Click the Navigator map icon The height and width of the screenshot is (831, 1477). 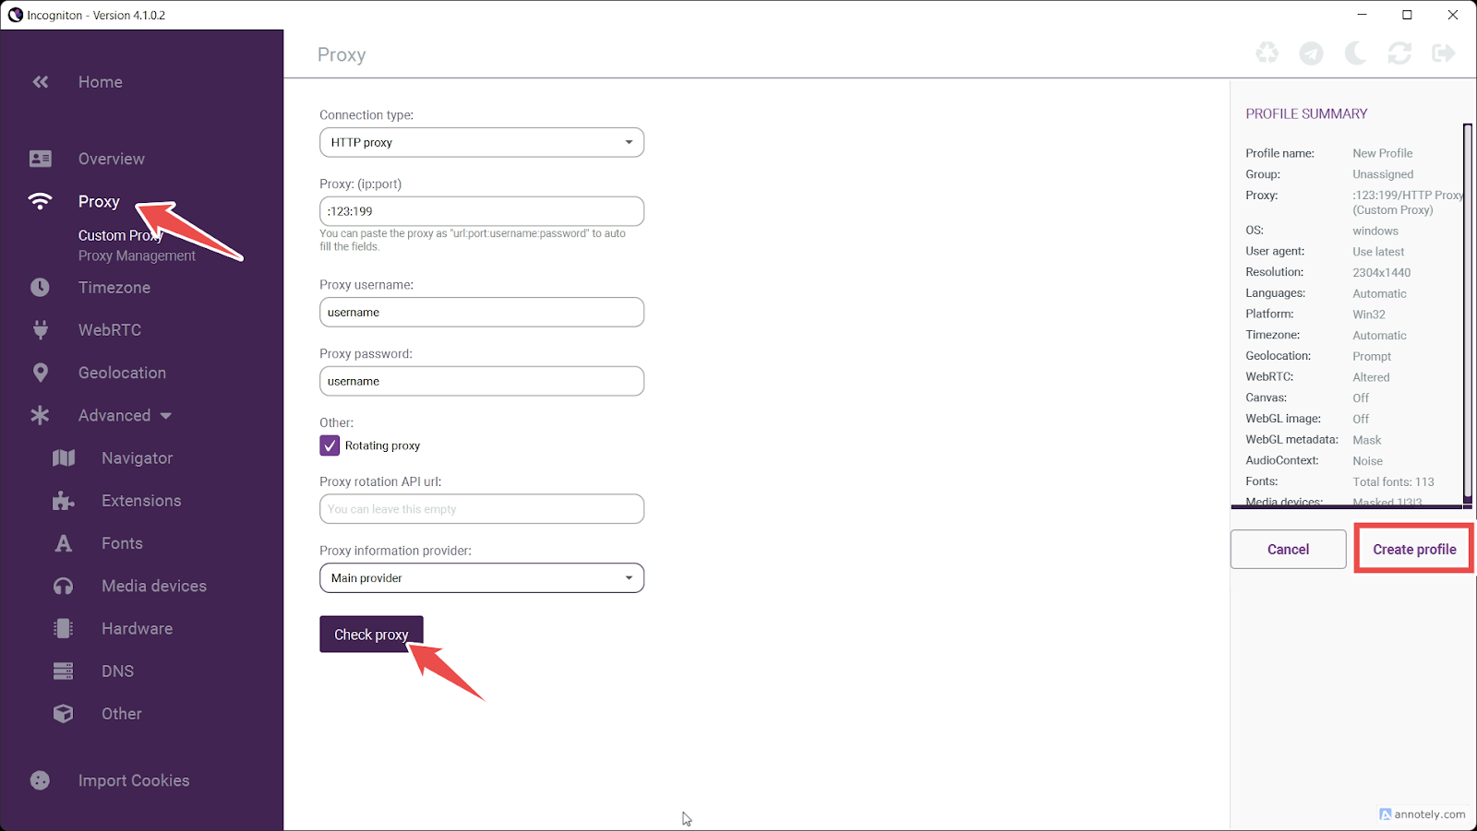64,457
